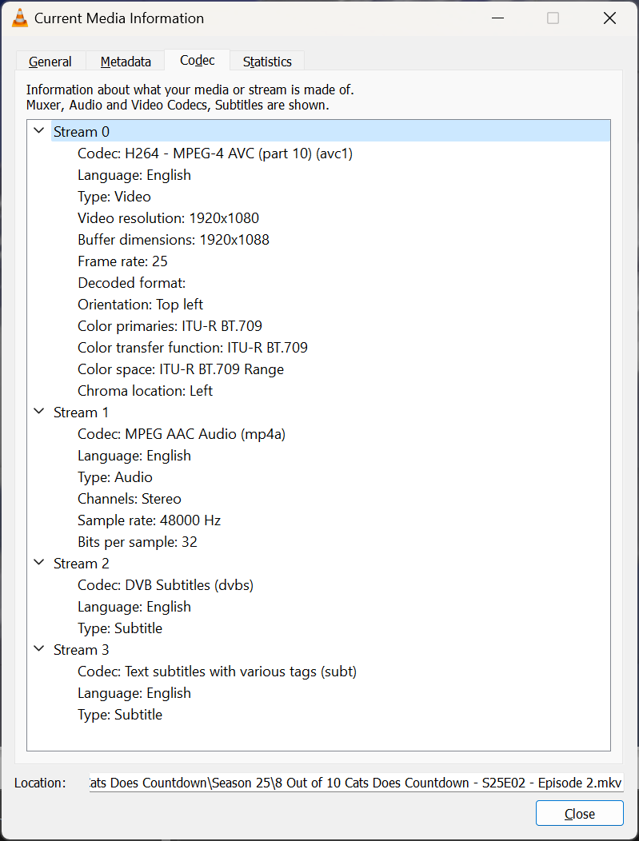Select the 'Type: Video' row

tap(114, 197)
